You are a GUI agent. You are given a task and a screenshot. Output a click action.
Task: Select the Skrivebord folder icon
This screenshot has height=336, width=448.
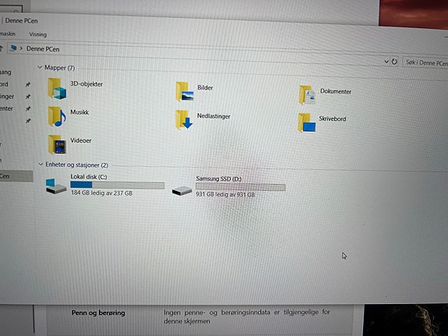(x=306, y=123)
